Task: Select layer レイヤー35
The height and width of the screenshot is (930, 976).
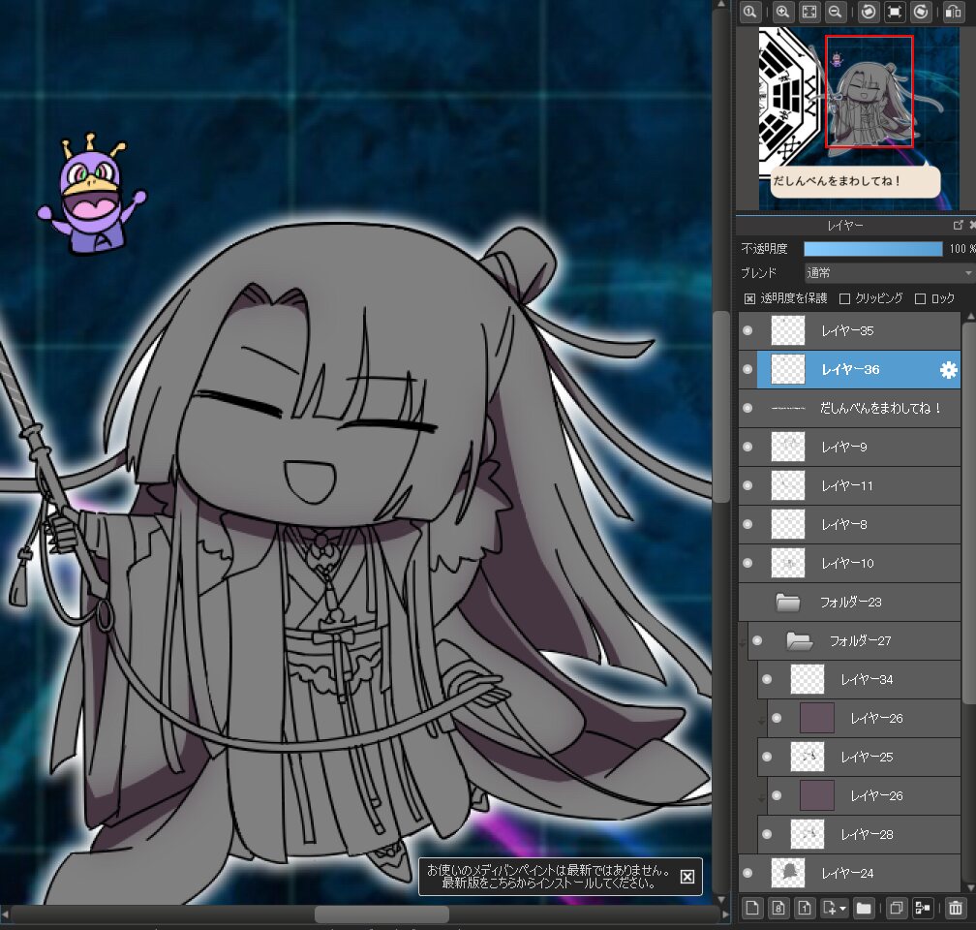Action: pos(850,330)
